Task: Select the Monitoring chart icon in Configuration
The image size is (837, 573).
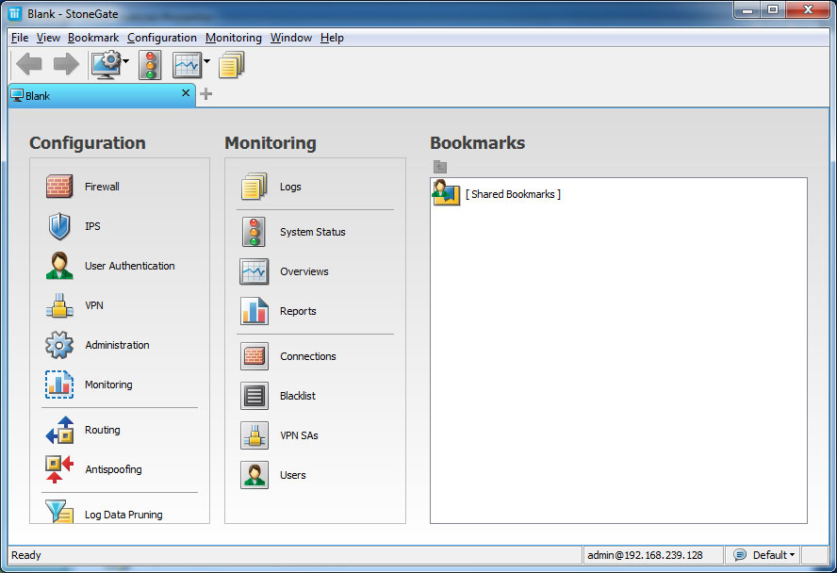Action: (x=59, y=385)
